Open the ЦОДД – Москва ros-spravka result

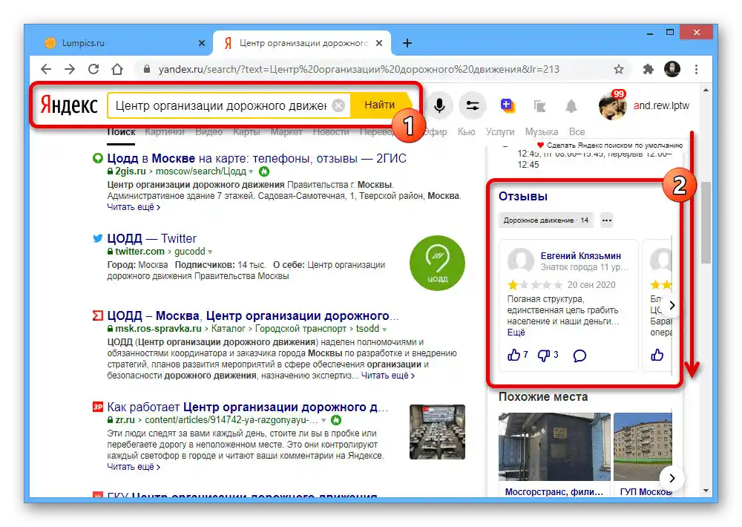click(253, 315)
